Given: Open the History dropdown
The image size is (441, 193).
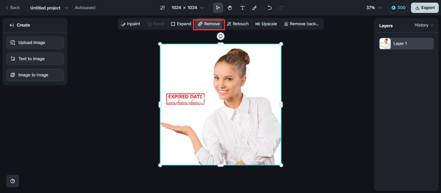Looking at the screenshot, I should pyautogui.click(x=424, y=25).
